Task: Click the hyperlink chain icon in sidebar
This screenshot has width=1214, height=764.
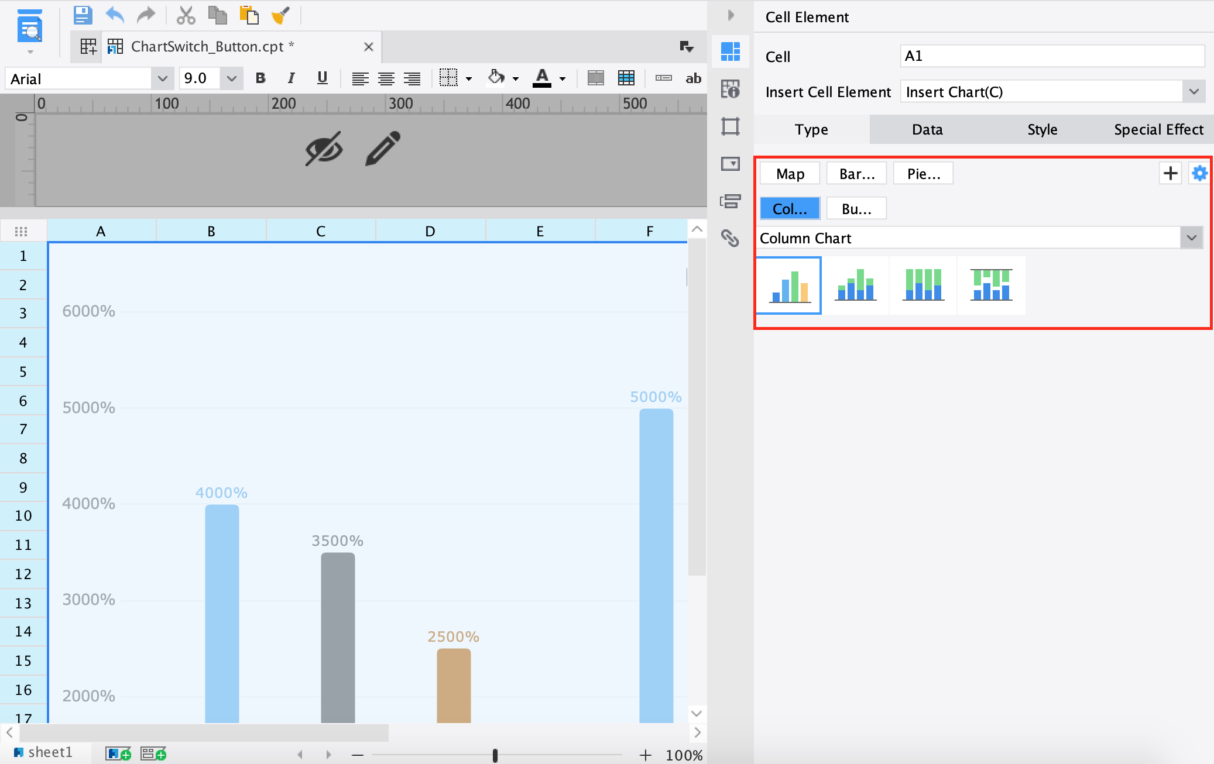Action: point(730,238)
